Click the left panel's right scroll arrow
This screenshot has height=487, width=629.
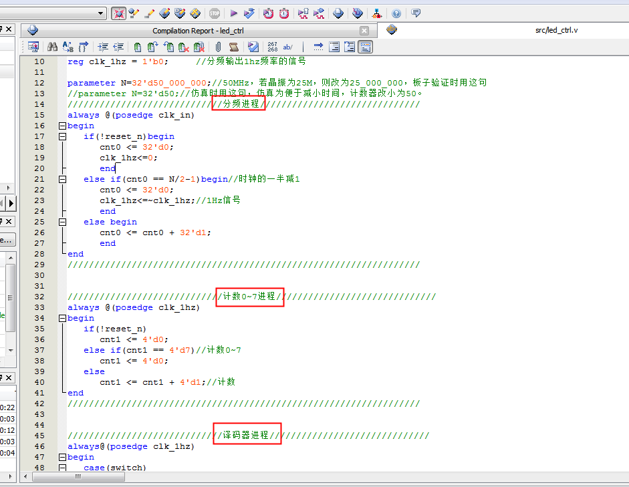(x=11, y=202)
